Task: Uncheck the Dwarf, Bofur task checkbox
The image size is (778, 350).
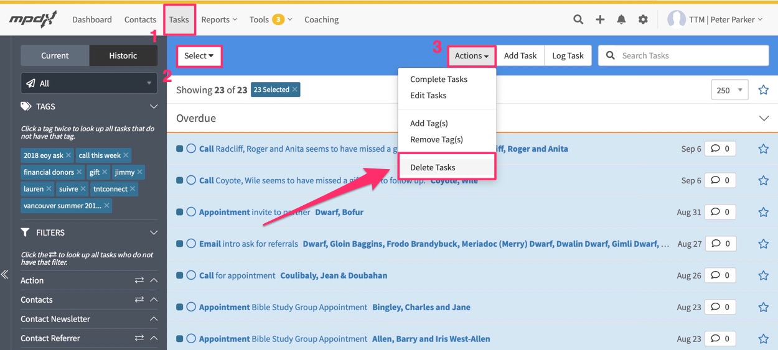Action: click(x=179, y=212)
